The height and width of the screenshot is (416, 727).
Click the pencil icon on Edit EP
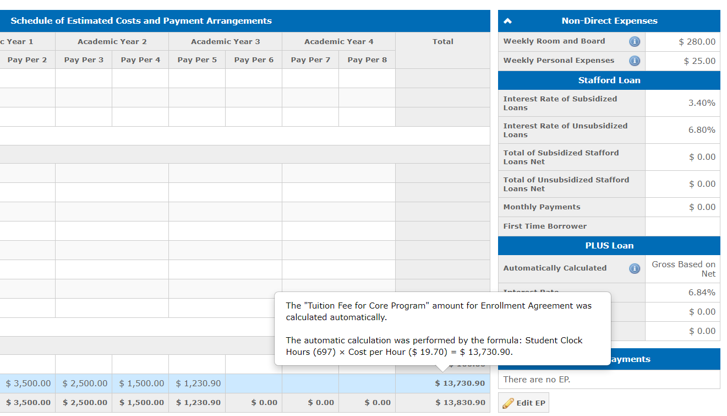tap(509, 403)
